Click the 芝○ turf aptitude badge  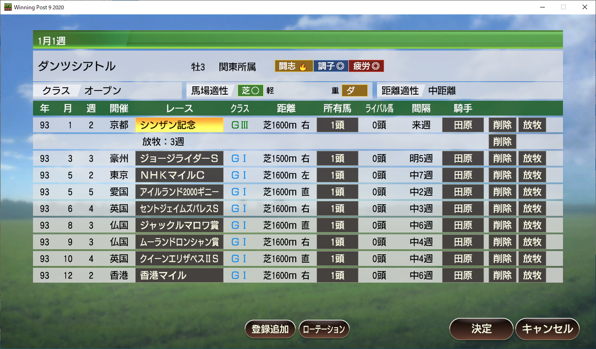[x=251, y=91]
